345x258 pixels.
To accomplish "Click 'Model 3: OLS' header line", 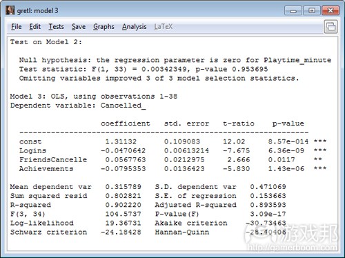I will coord(94,96).
